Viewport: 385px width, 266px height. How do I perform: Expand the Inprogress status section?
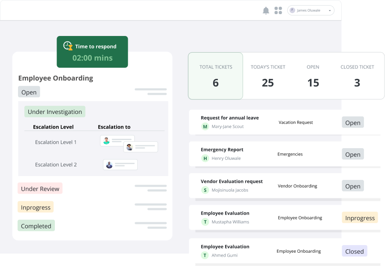36,207
